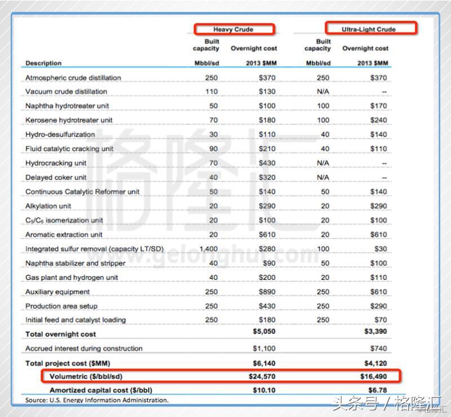Click the "$90" naphtha stabilizer cost cell
Viewport: 451px width, 417px height.
(269, 263)
